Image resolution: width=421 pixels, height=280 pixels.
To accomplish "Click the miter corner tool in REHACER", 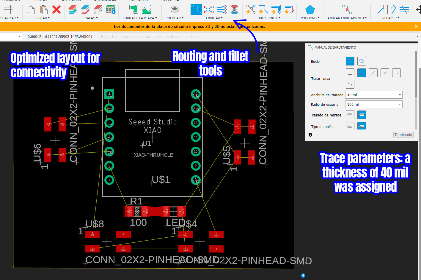I will (378, 9).
